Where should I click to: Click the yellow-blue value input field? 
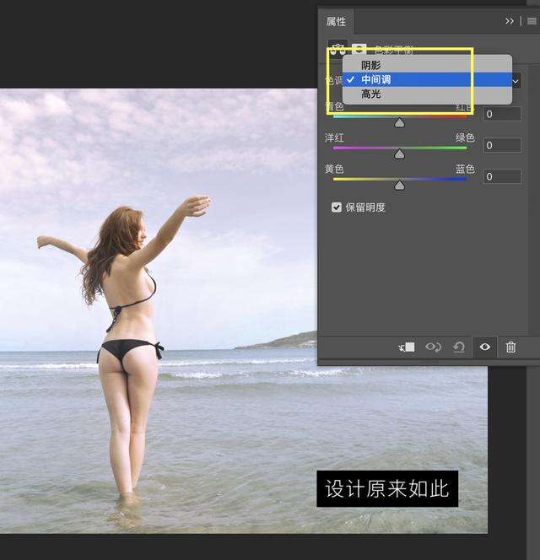(502, 176)
